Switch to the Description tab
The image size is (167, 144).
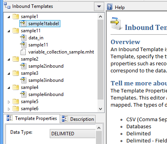pyautogui.click(x=78, y=119)
